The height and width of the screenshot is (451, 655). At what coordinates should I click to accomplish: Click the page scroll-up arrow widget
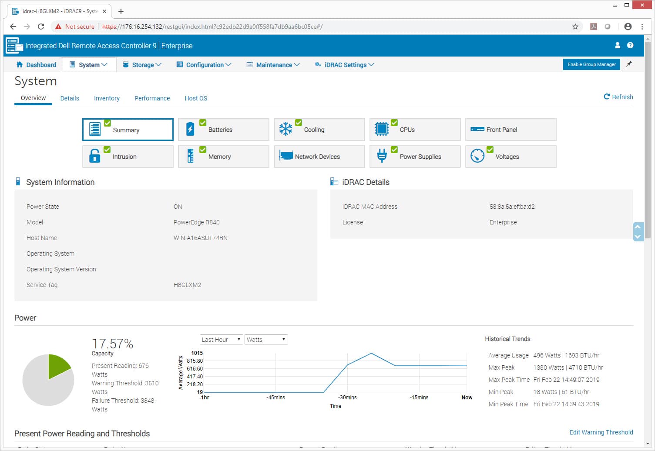(x=638, y=227)
